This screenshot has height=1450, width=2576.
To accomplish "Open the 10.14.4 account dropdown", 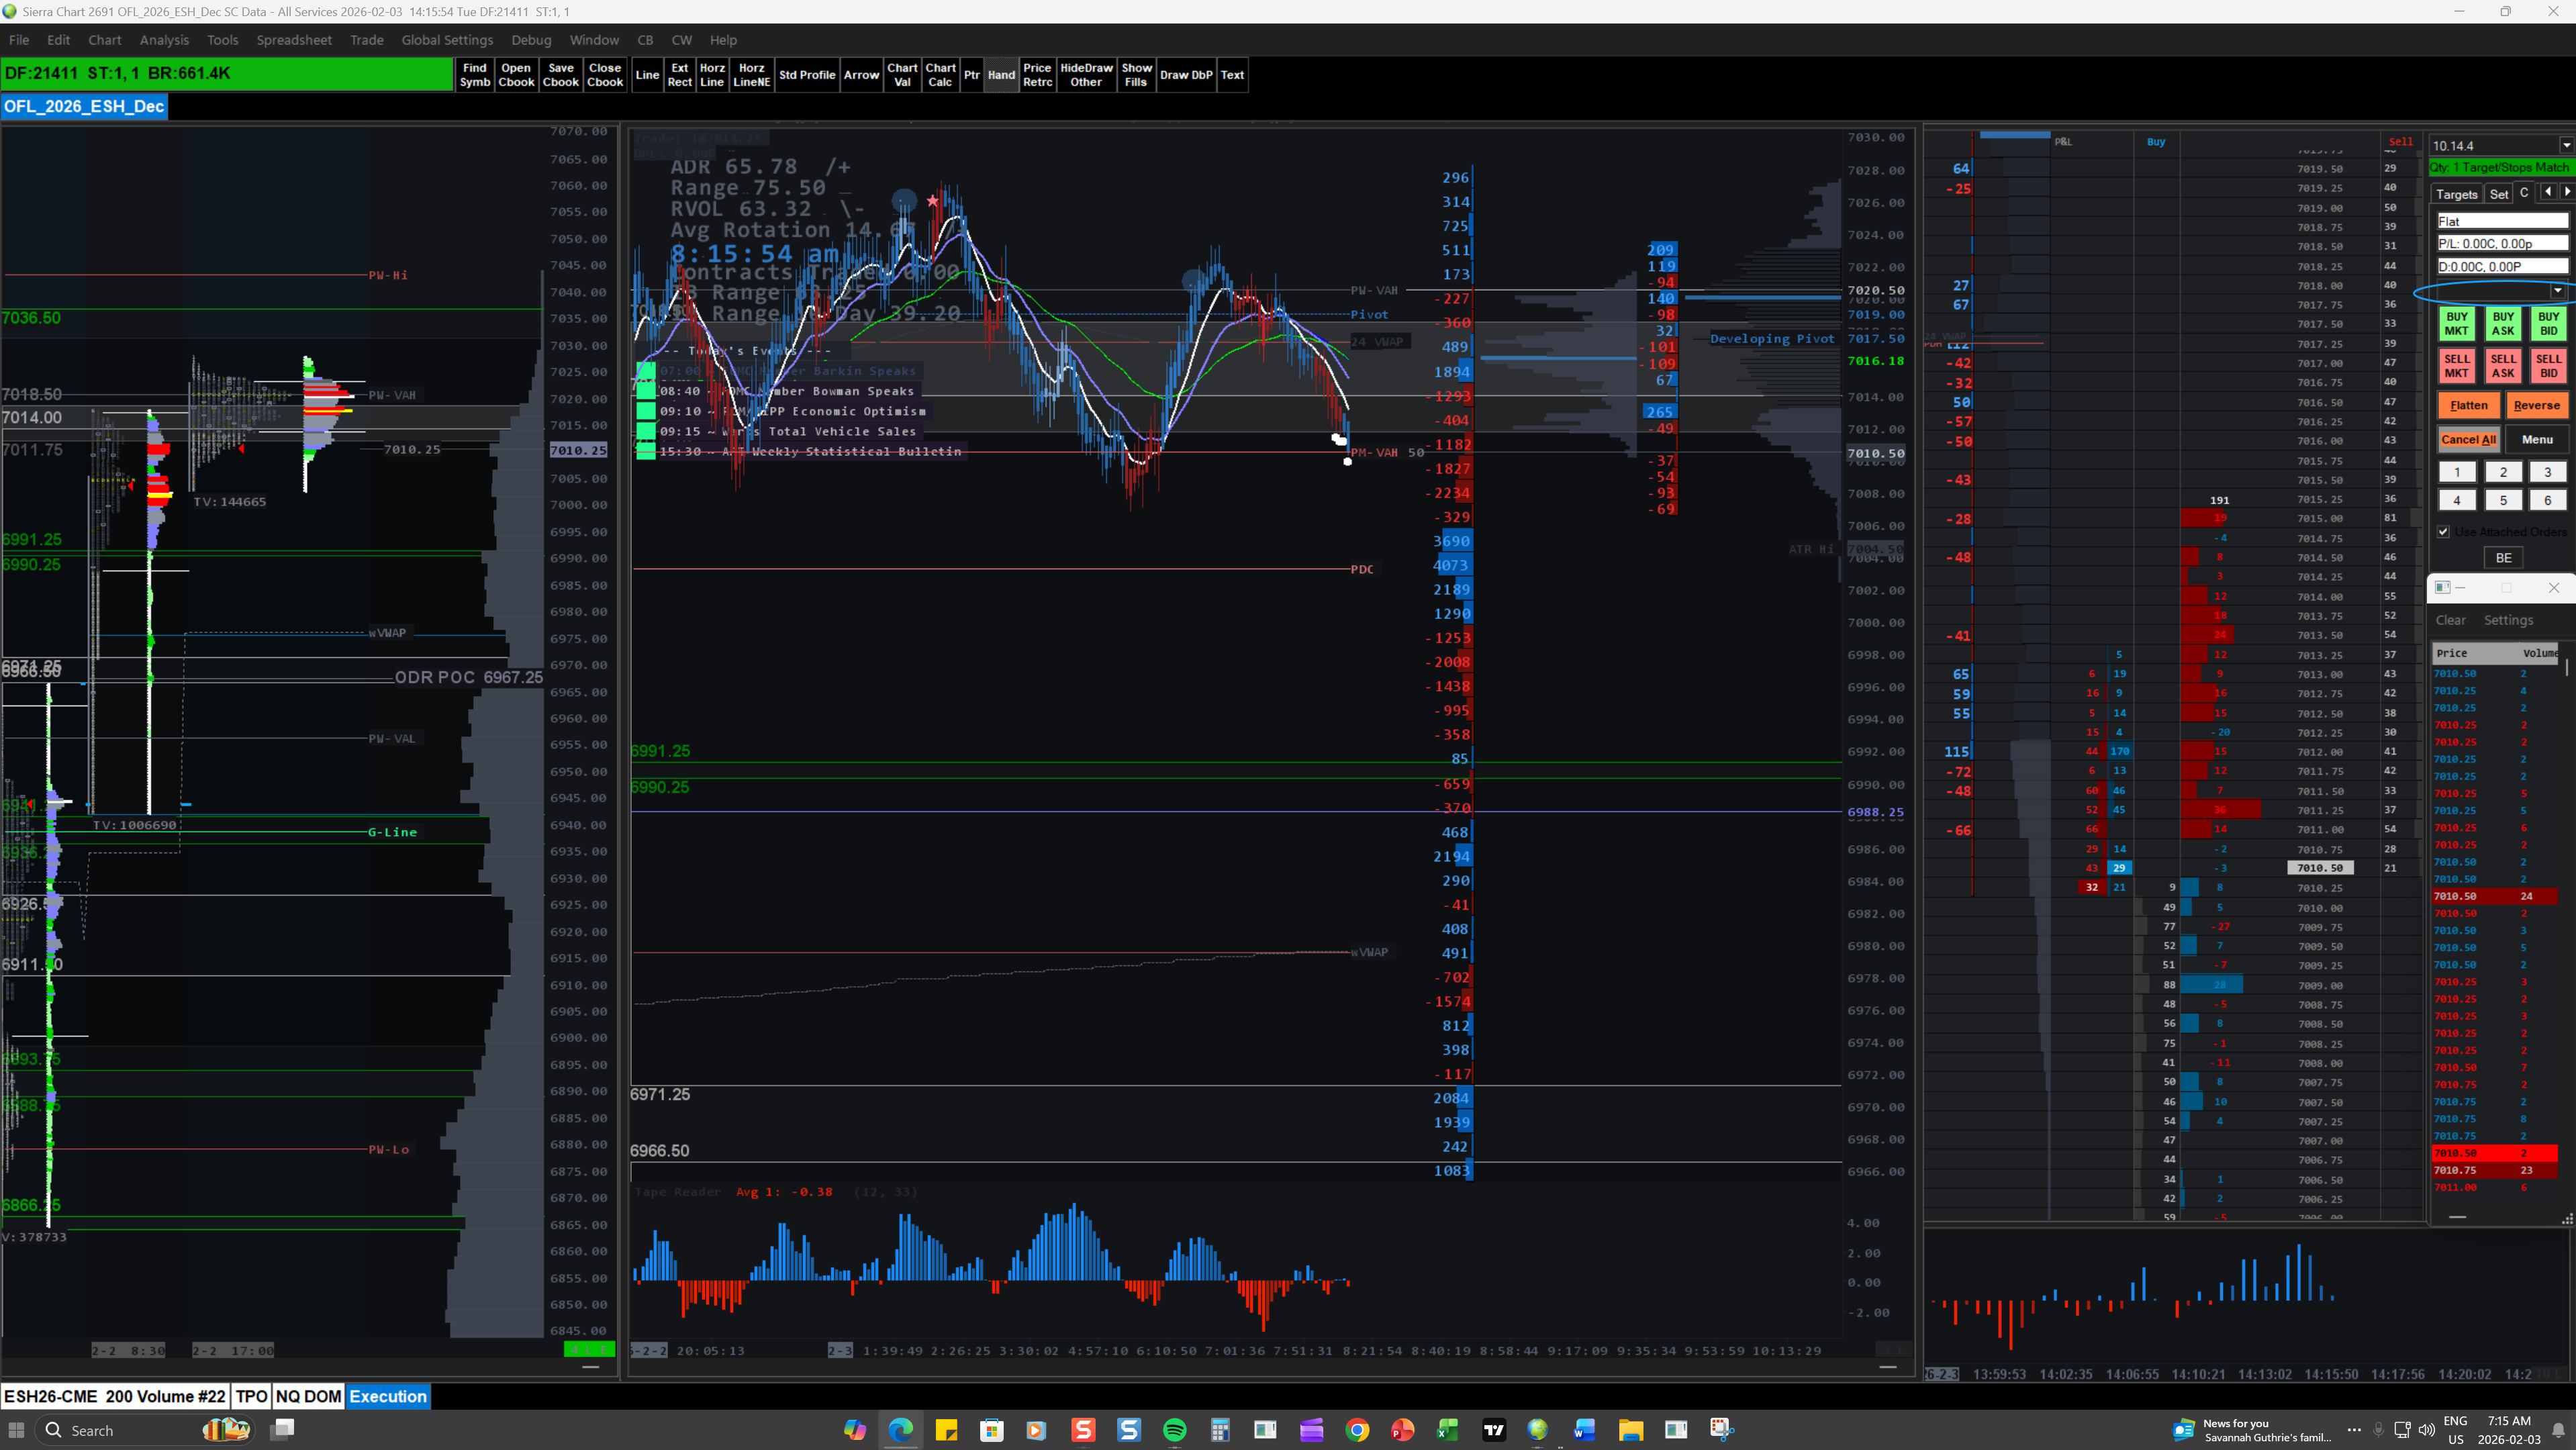I will [x=2565, y=146].
